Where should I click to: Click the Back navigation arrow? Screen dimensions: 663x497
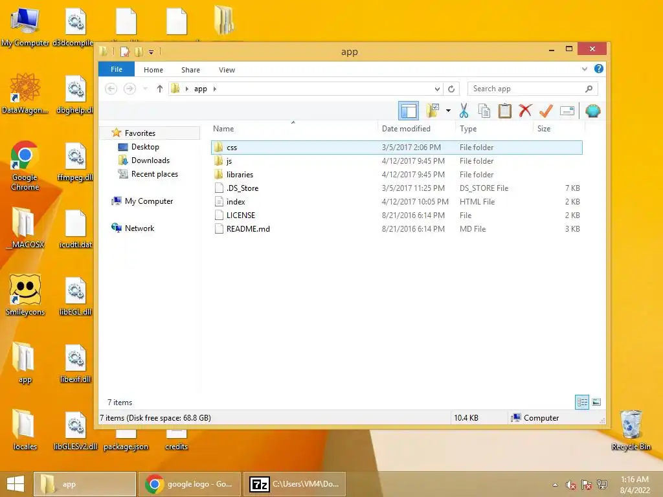(111, 89)
